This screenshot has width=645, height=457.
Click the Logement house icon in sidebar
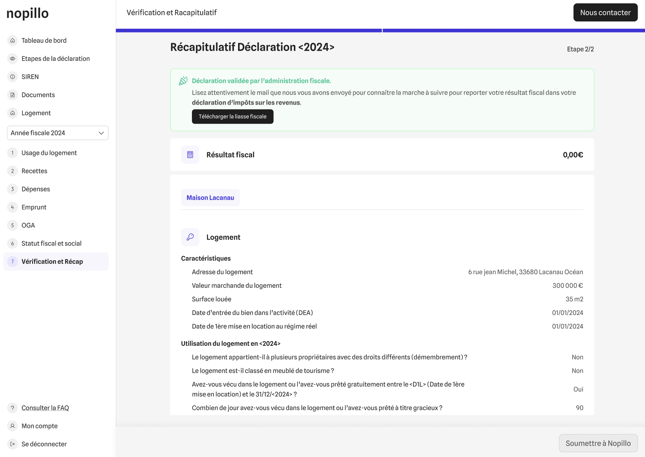coord(12,113)
